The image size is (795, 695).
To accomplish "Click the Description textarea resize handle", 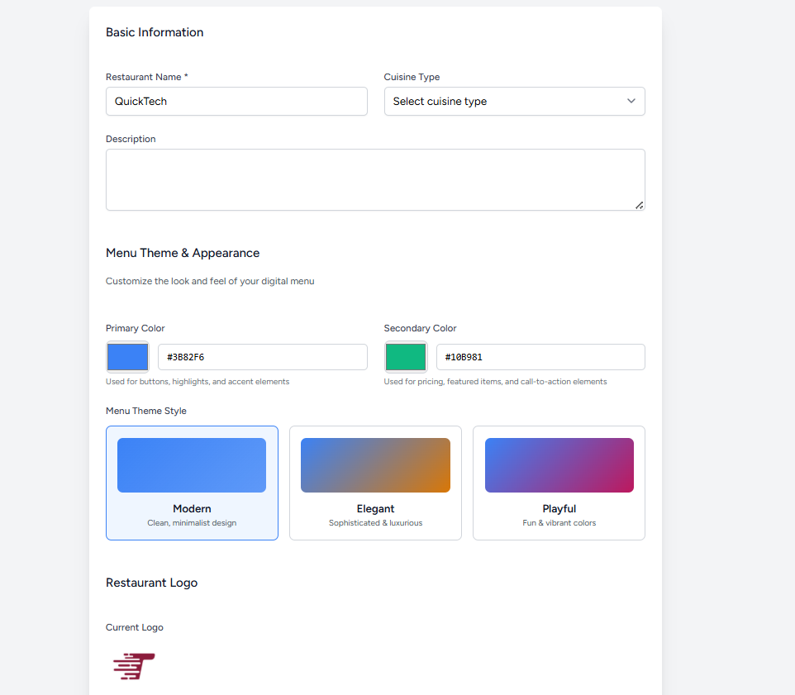I will [x=639, y=205].
